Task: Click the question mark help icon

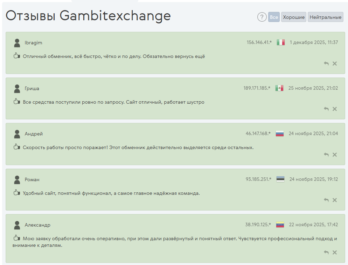Action: click(262, 17)
